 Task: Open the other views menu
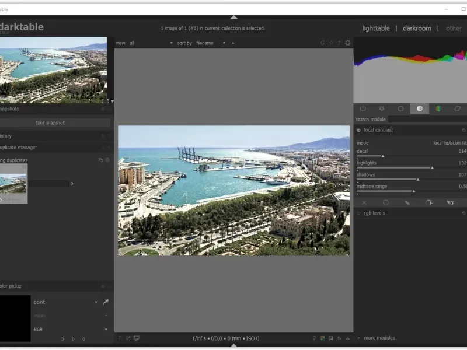tap(454, 28)
